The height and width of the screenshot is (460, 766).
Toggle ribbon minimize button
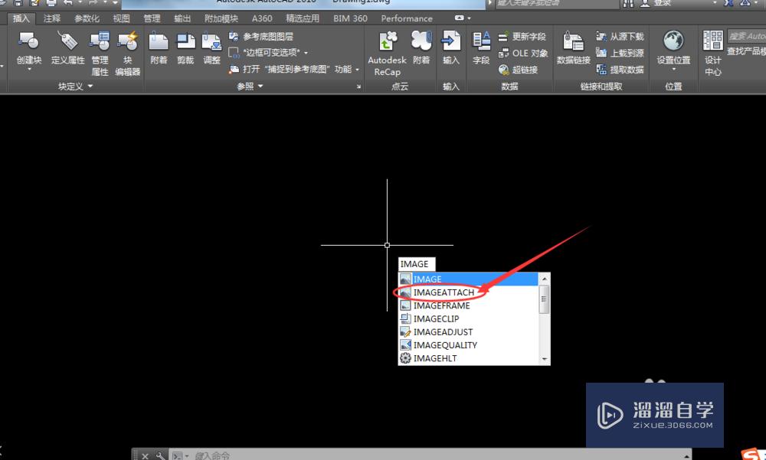click(459, 18)
